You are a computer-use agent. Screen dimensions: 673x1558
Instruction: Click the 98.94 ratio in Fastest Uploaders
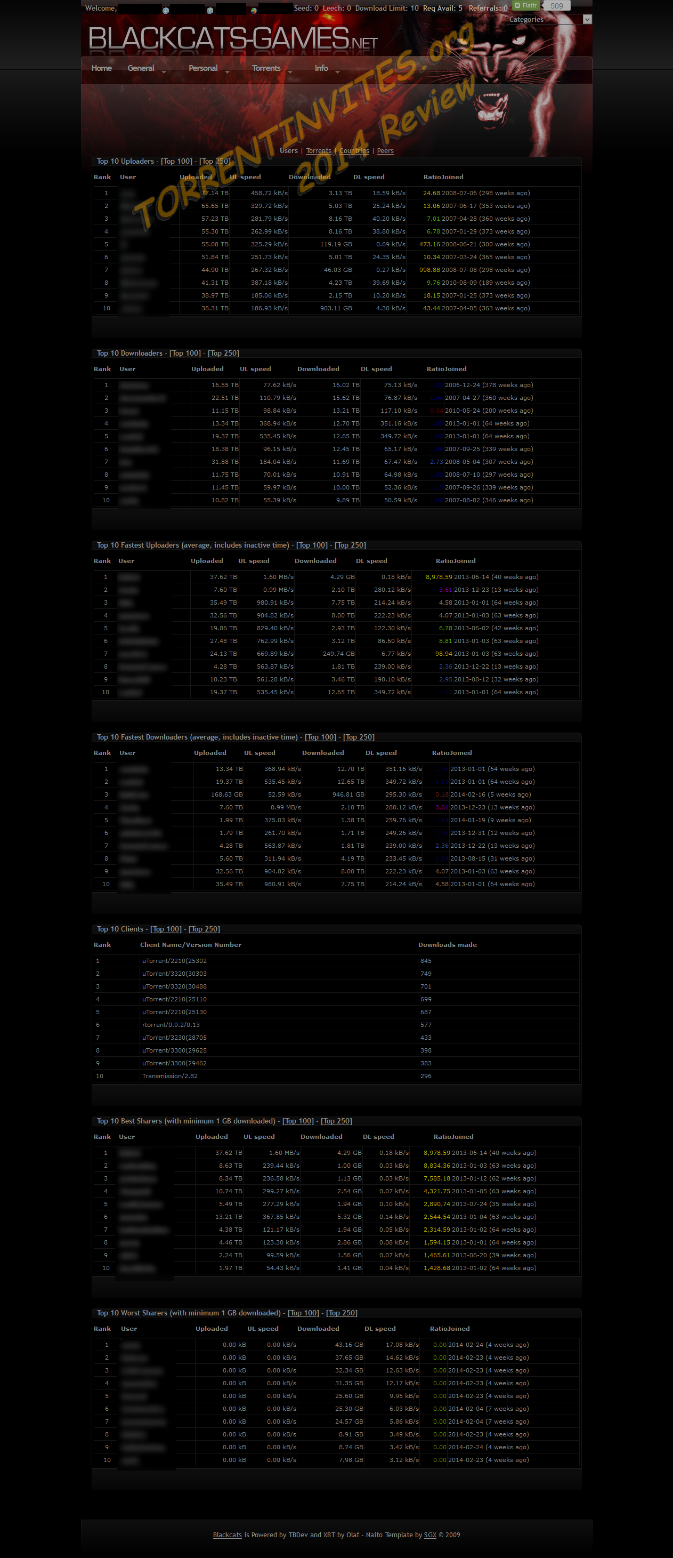coord(443,654)
